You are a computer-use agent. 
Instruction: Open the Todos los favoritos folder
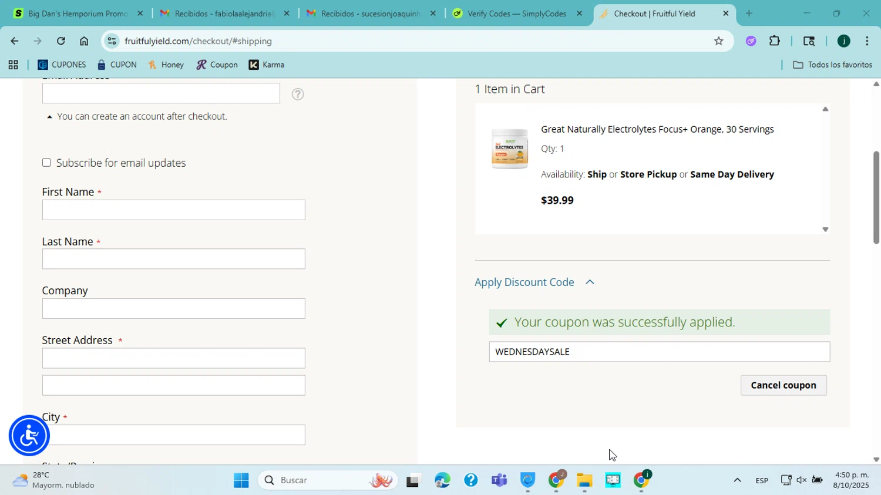[832, 65]
